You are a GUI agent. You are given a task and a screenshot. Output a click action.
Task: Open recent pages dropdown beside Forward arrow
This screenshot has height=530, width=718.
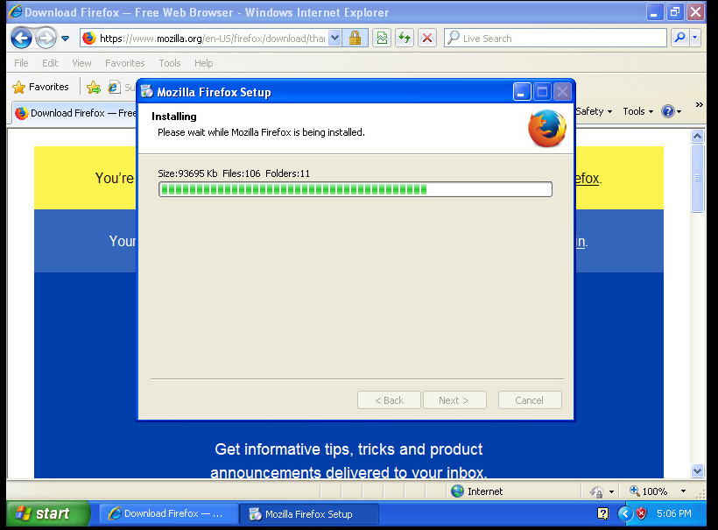65,39
